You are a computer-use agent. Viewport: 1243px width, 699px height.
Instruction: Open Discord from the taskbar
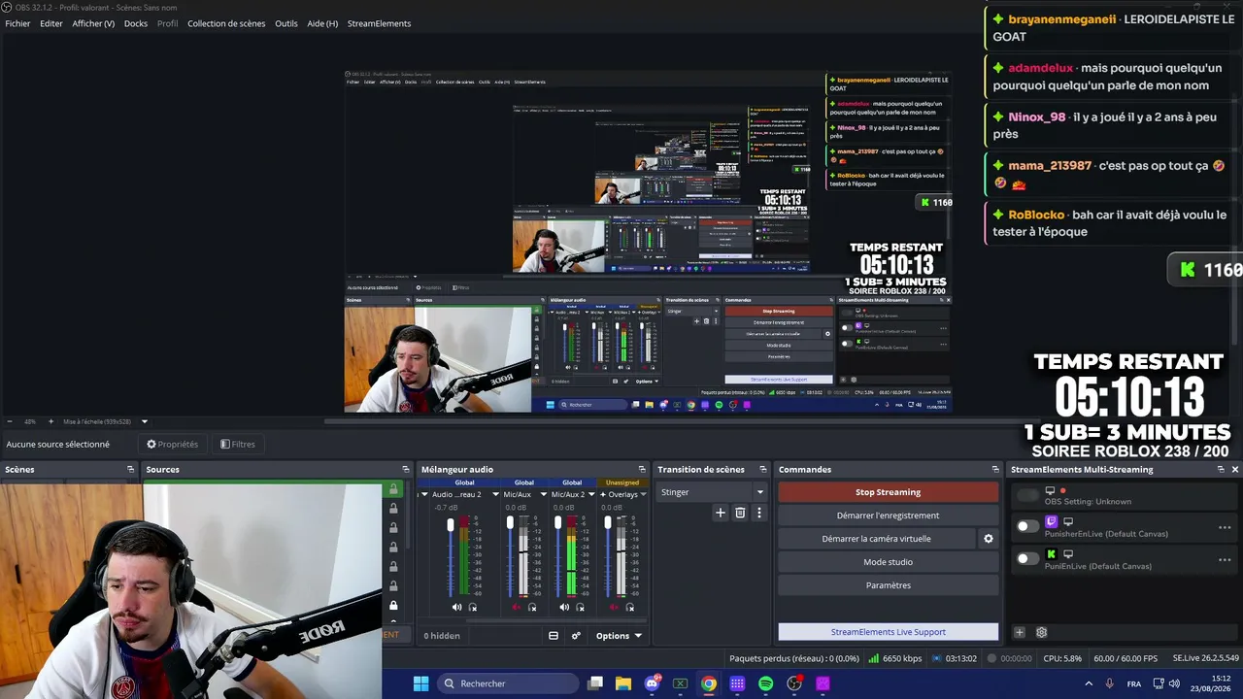coord(653,683)
